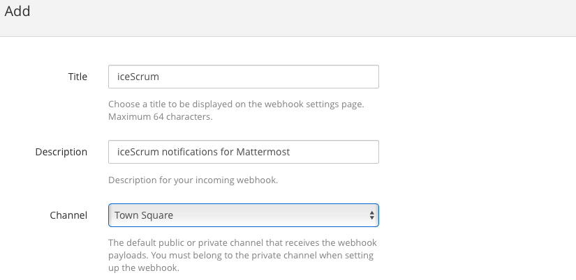Viewport: 576px width, 280px height.
Task: Click the 'Maximum 64 characters' hint text
Action: [x=160, y=116]
